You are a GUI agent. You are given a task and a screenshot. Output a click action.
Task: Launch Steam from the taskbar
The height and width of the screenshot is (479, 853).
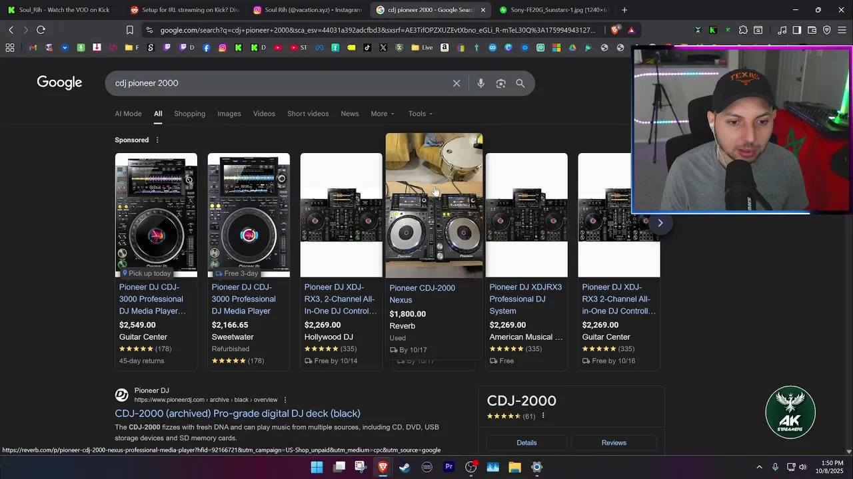pyautogui.click(x=405, y=467)
